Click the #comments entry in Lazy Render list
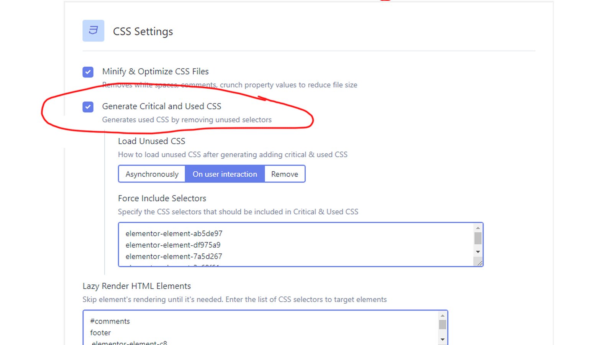 110,321
